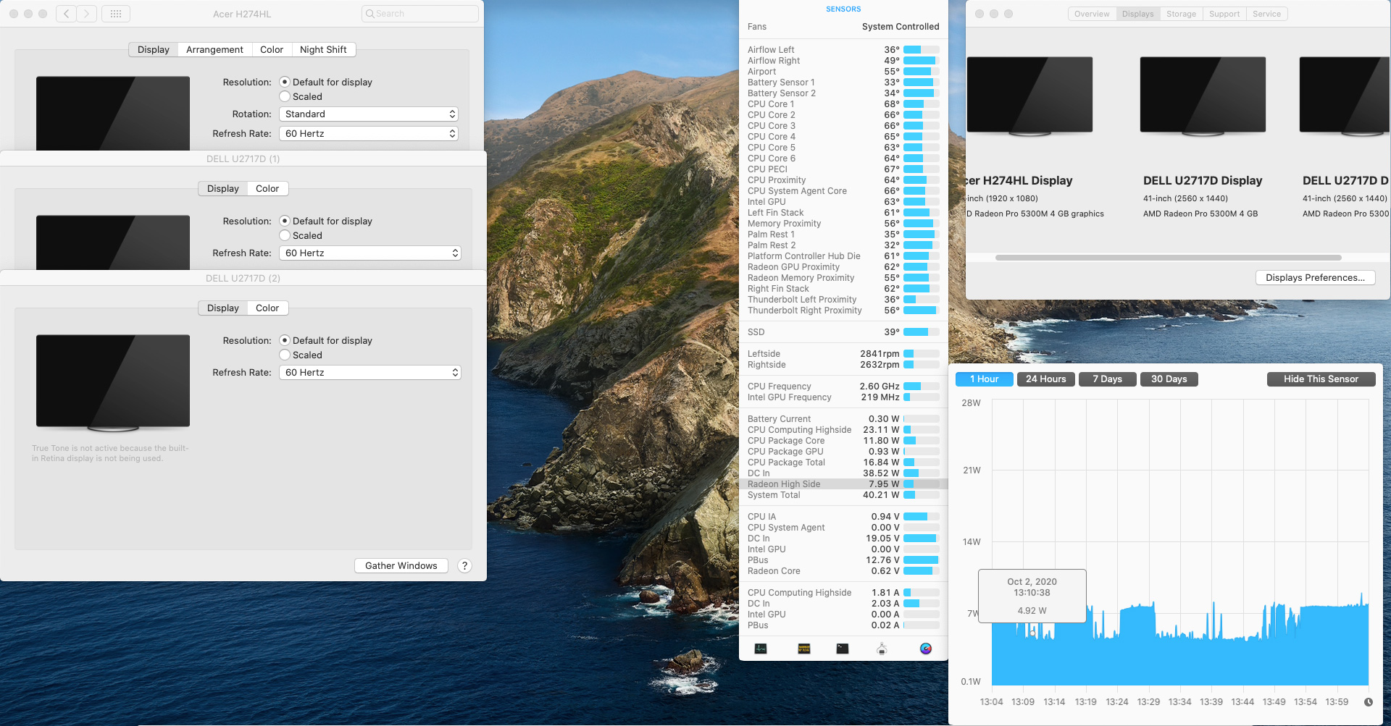Go back in System Preferences

click(66, 14)
